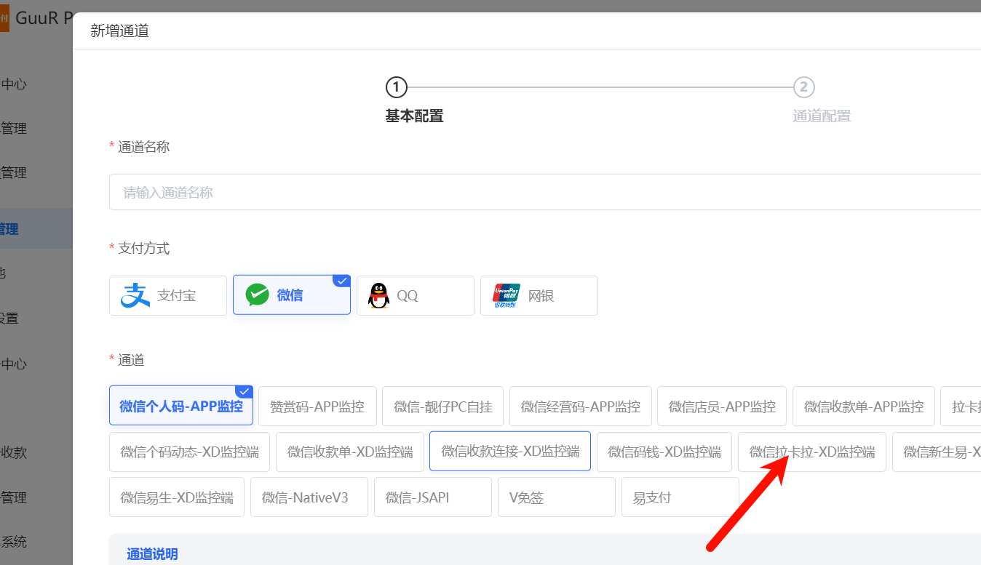Select 赞赏码-APP监控 channel
The height and width of the screenshot is (565, 981).
pos(317,406)
